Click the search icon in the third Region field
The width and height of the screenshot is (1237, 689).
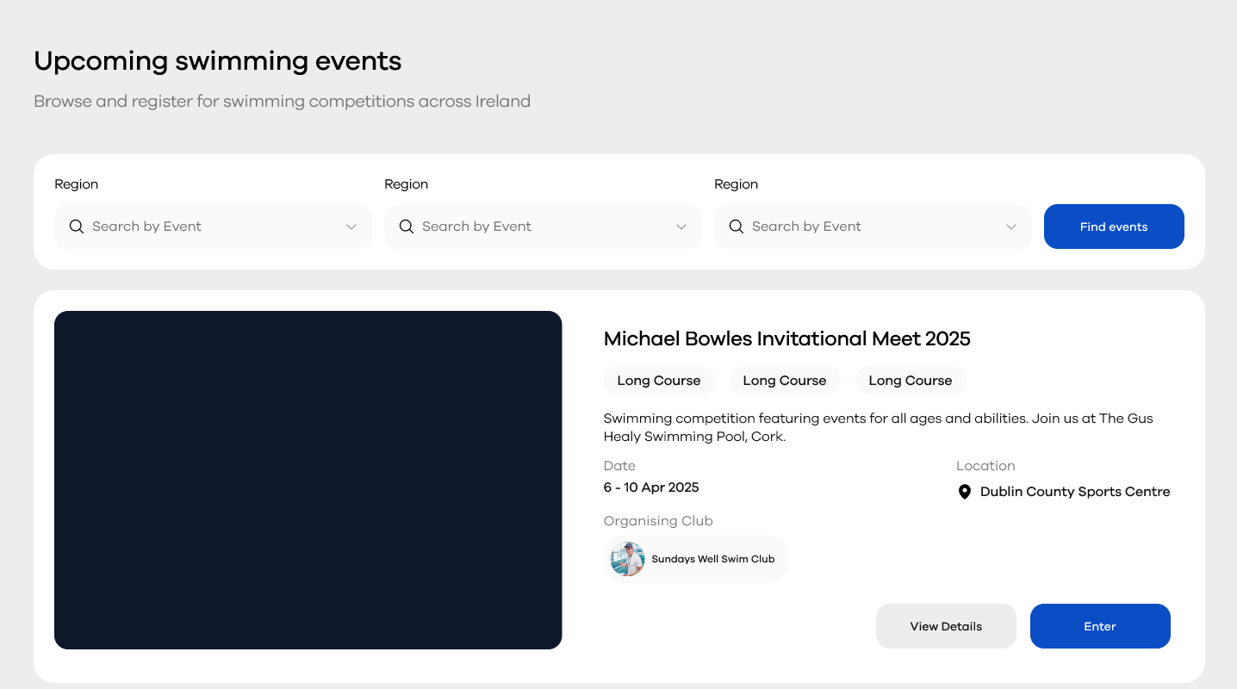coord(737,227)
